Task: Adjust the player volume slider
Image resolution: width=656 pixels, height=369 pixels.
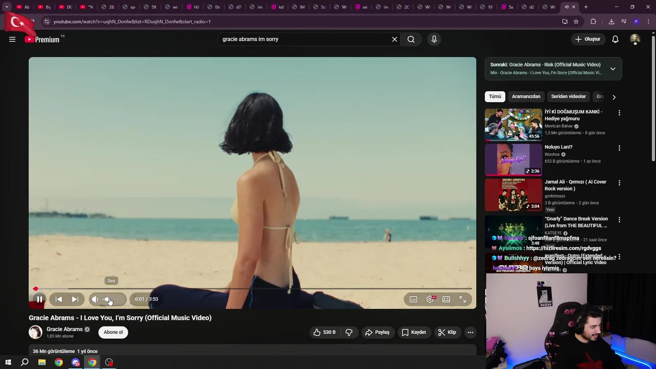Action: pyautogui.click(x=113, y=299)
